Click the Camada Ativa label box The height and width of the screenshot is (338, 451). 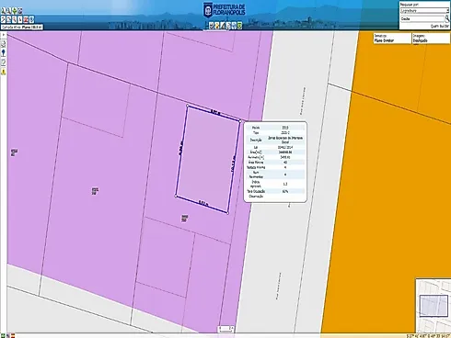coord(22,28)
